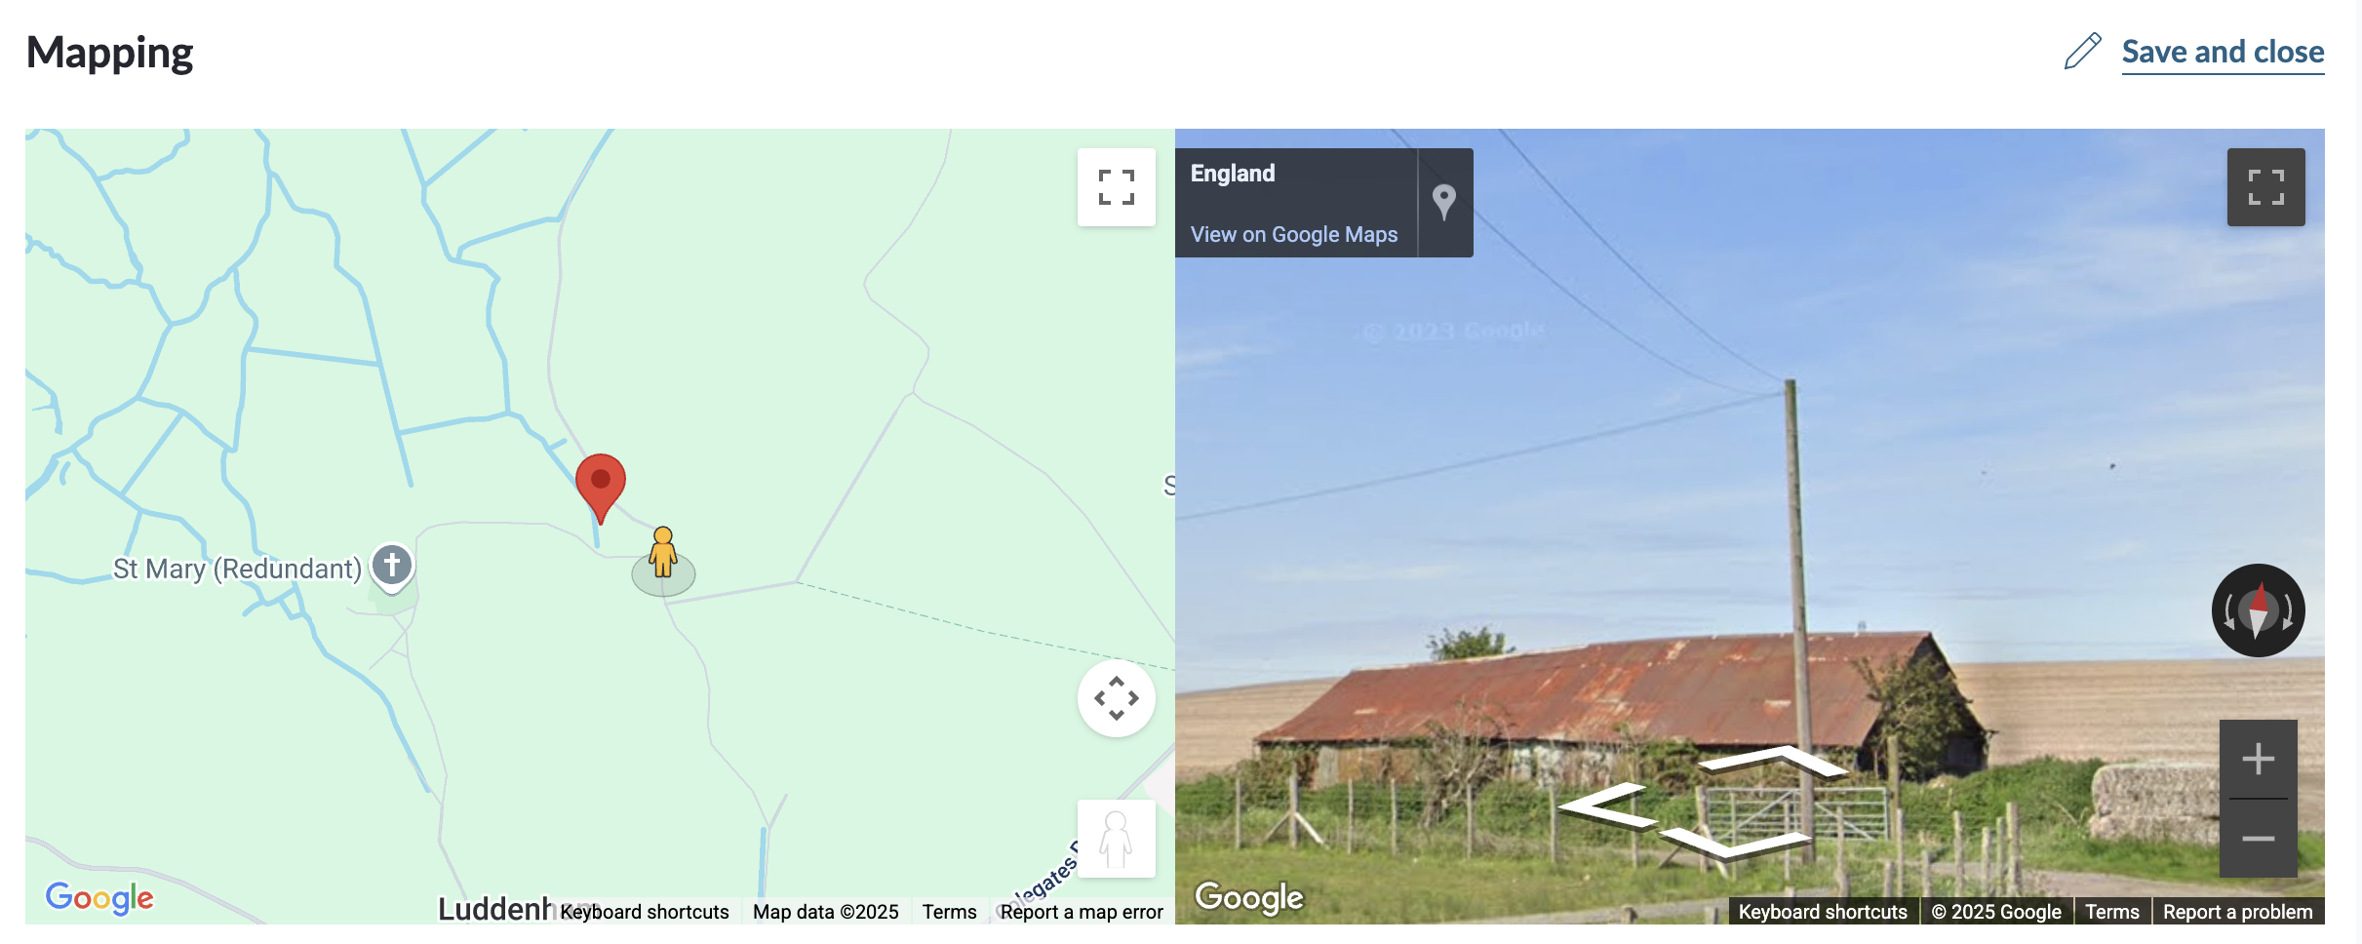Screen dimensions: 2362x944
Task: Open the Street View Terms link
Action: point(2112,912)
